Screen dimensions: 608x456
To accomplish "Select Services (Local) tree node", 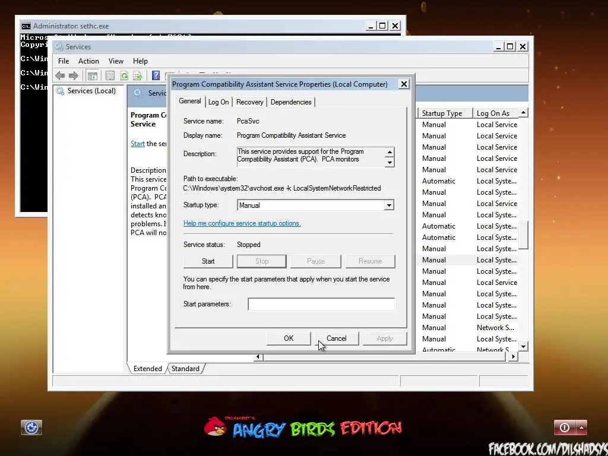I will 91,91.
